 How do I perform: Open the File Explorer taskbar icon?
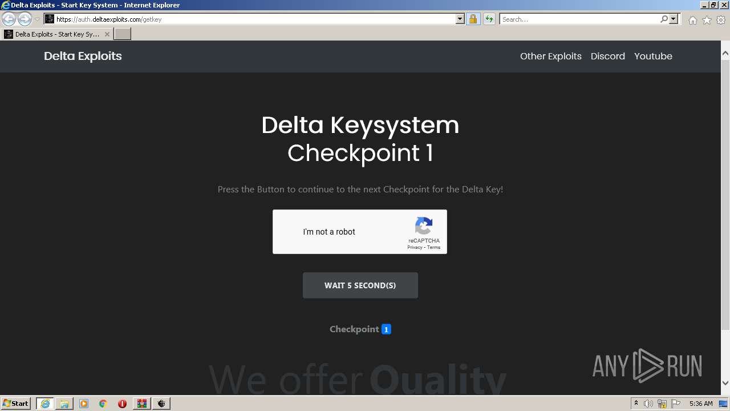tap(64, 404)
